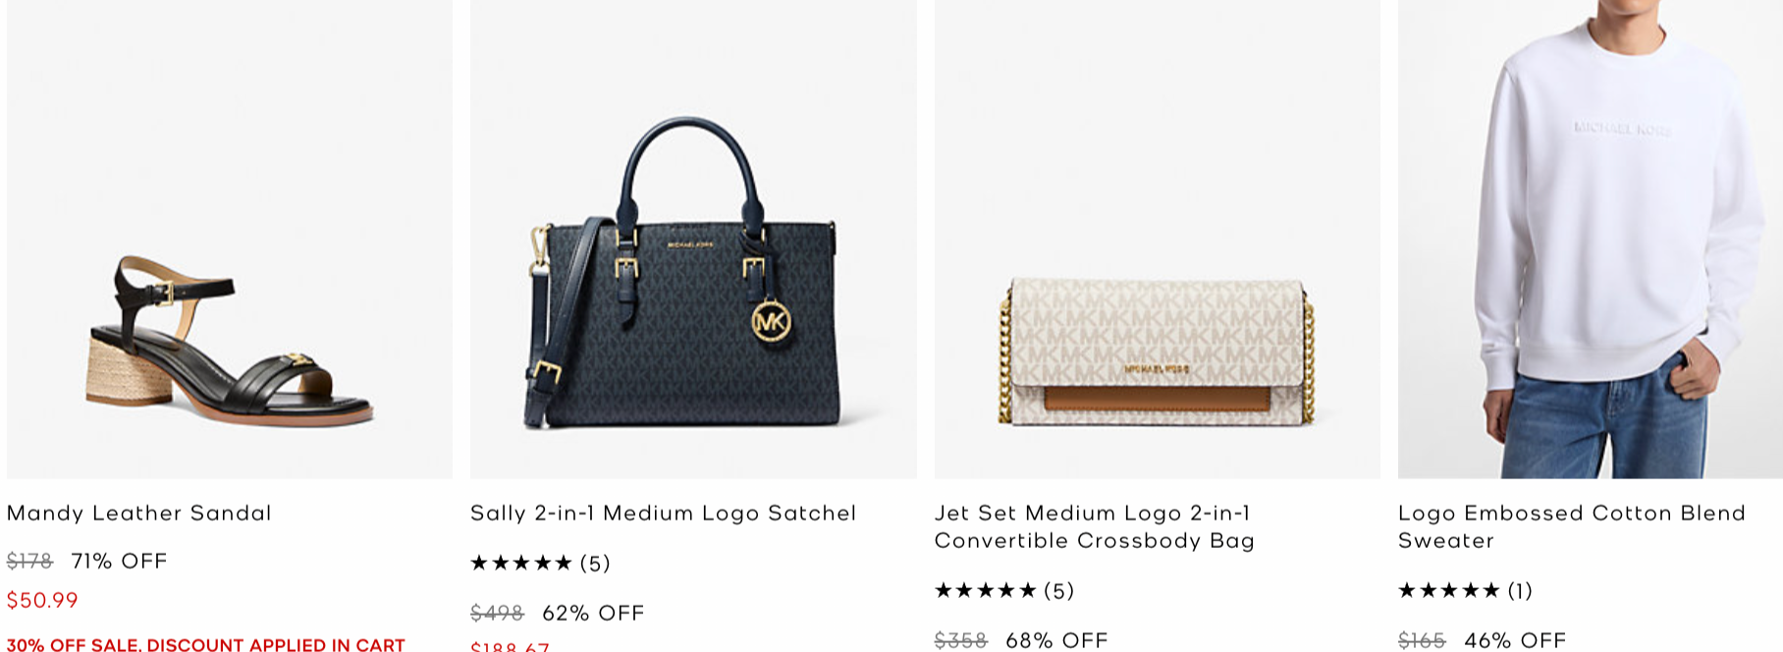Click the star rating of the Cotton Blend Sweater

coord(1449,590)
